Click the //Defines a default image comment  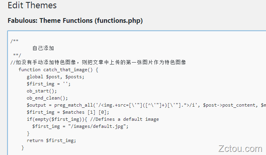[124, 119]
